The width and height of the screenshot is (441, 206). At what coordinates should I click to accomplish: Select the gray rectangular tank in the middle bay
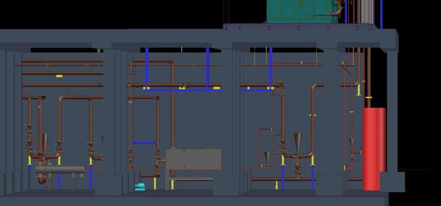193,160
